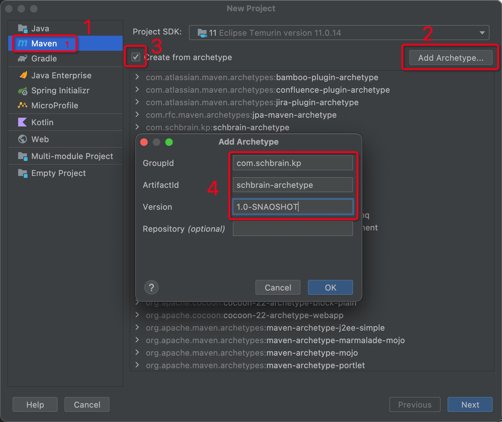Choose Multi-module Project in the sidebar

click(x=72, y=156)
